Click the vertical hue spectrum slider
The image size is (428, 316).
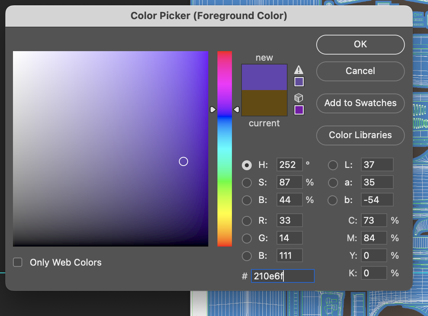point(224,149)
